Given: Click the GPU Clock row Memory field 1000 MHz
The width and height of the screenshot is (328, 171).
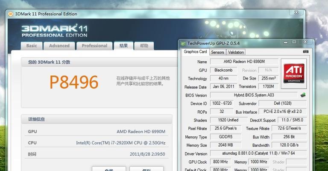Looking at the screenshot, I should coord(259,162).
